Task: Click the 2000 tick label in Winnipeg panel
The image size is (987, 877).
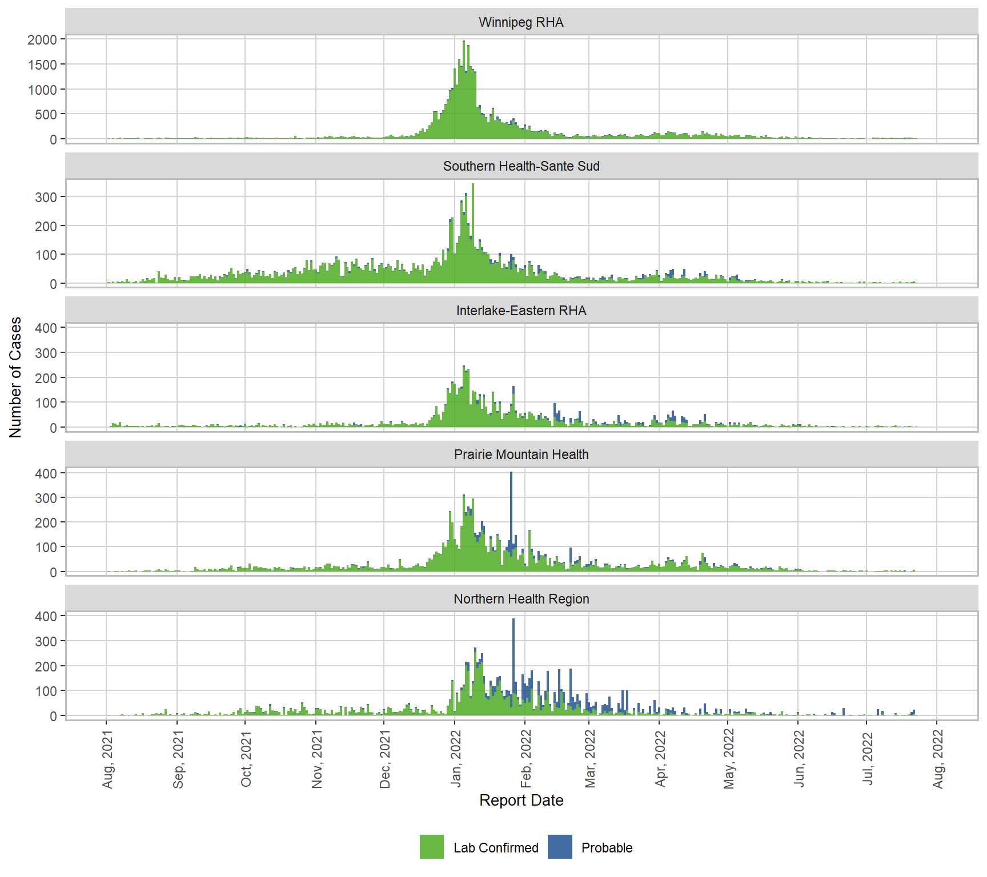Action: point(42,40)
